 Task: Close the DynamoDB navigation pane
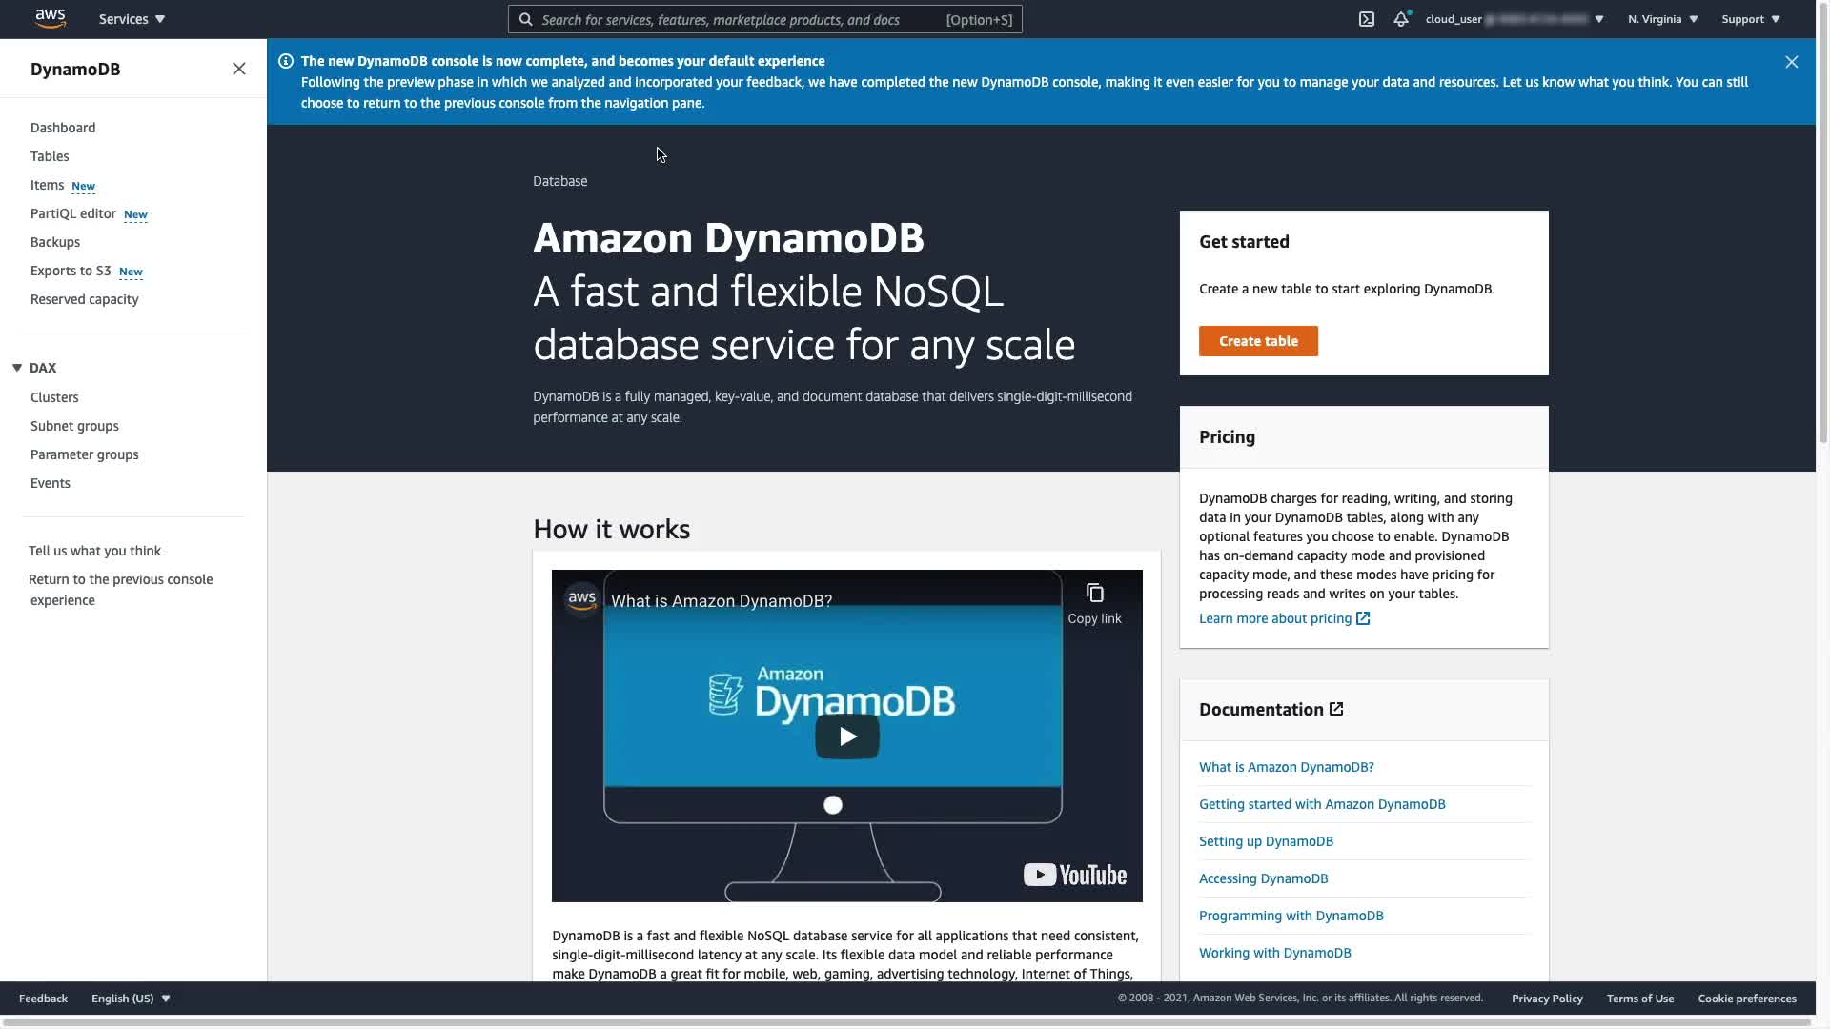(239, 69)
